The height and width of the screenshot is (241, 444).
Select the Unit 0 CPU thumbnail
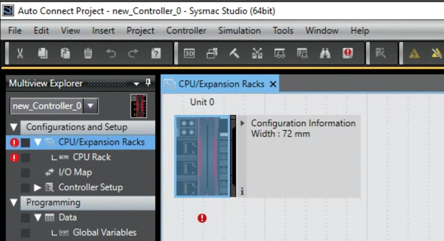(202, 156)
